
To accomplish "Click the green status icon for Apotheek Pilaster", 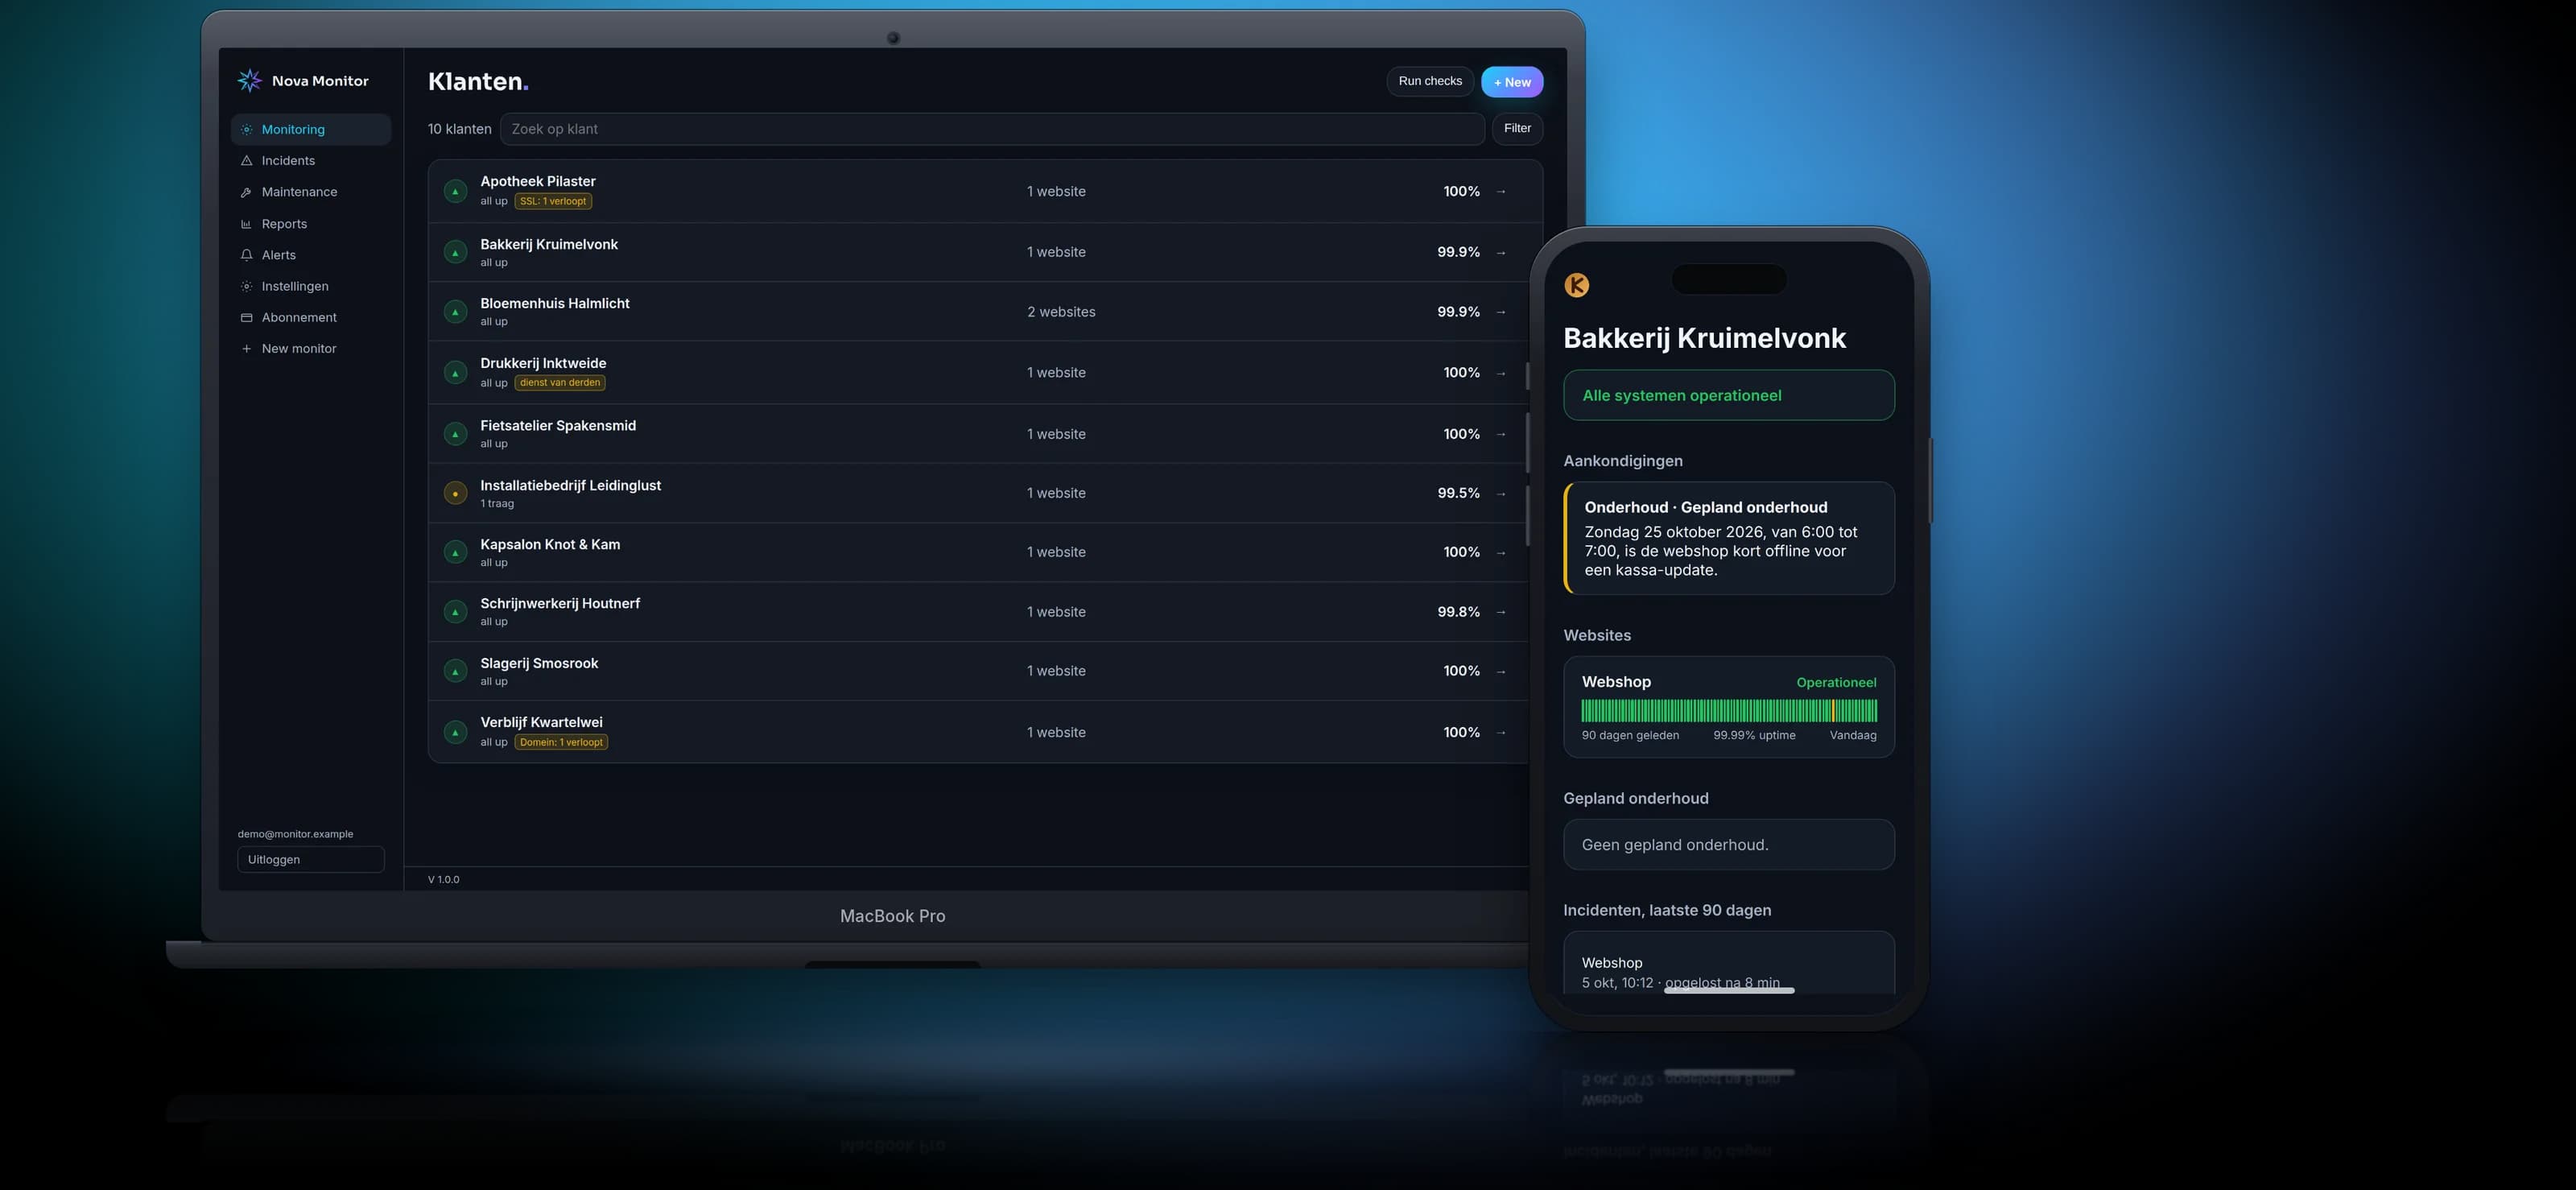I will [x=455, y=191].
